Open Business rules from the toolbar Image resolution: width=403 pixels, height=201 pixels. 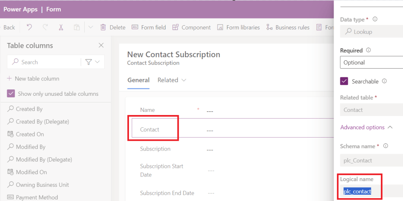[289, 27]
